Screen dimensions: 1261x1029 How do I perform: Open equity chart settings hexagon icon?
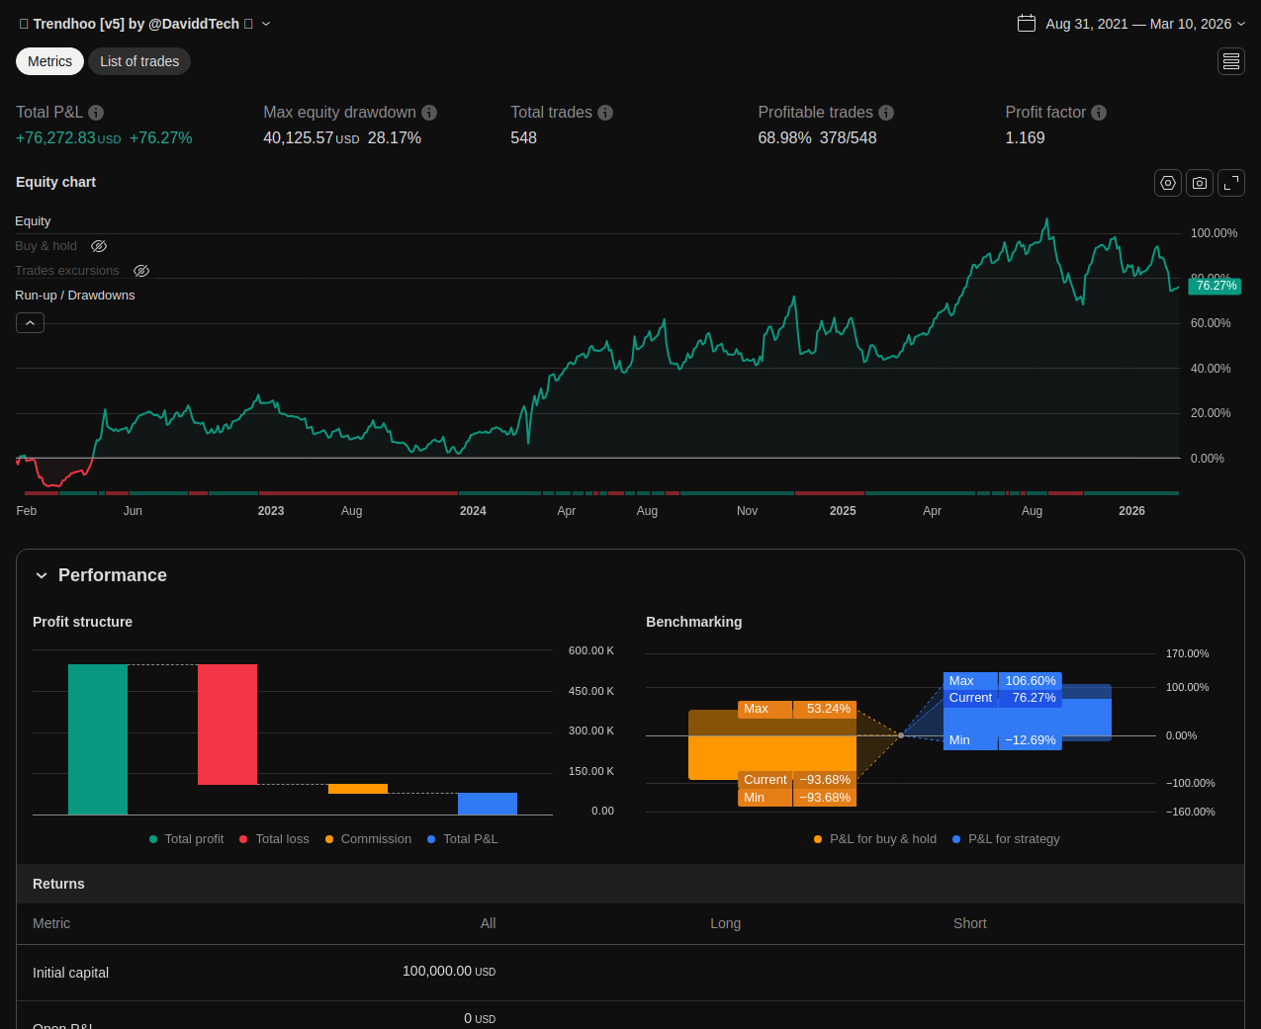1168,183
